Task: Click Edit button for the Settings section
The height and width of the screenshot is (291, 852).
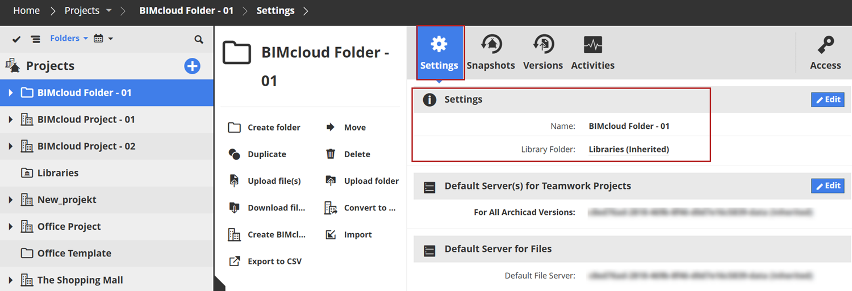Action: [x=828, y=100]
